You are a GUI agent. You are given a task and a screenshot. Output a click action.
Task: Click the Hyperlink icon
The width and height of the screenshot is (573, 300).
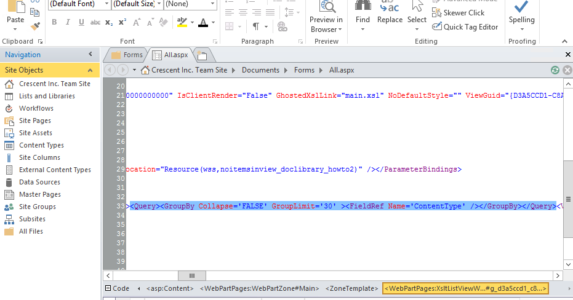point(282,26)
